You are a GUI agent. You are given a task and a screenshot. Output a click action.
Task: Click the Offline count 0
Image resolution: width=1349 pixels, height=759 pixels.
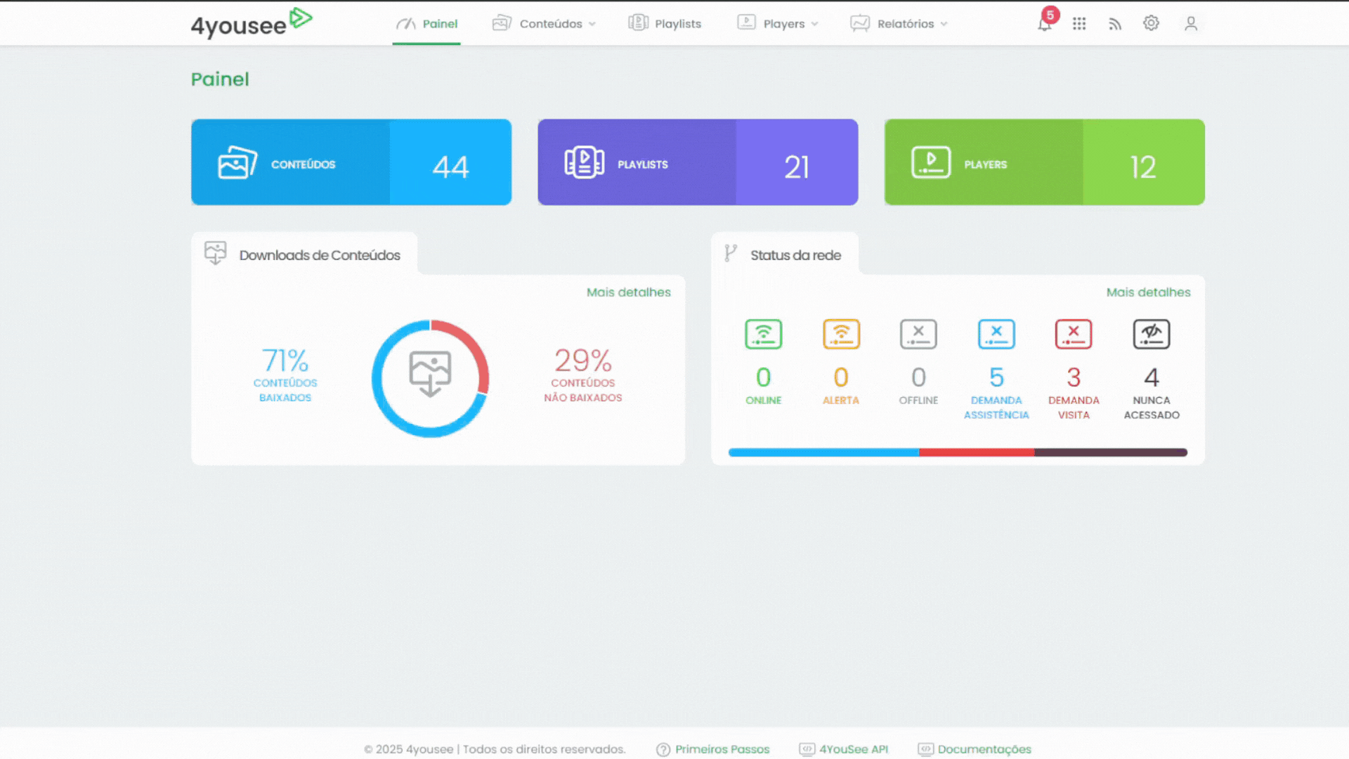coord(918,377)
